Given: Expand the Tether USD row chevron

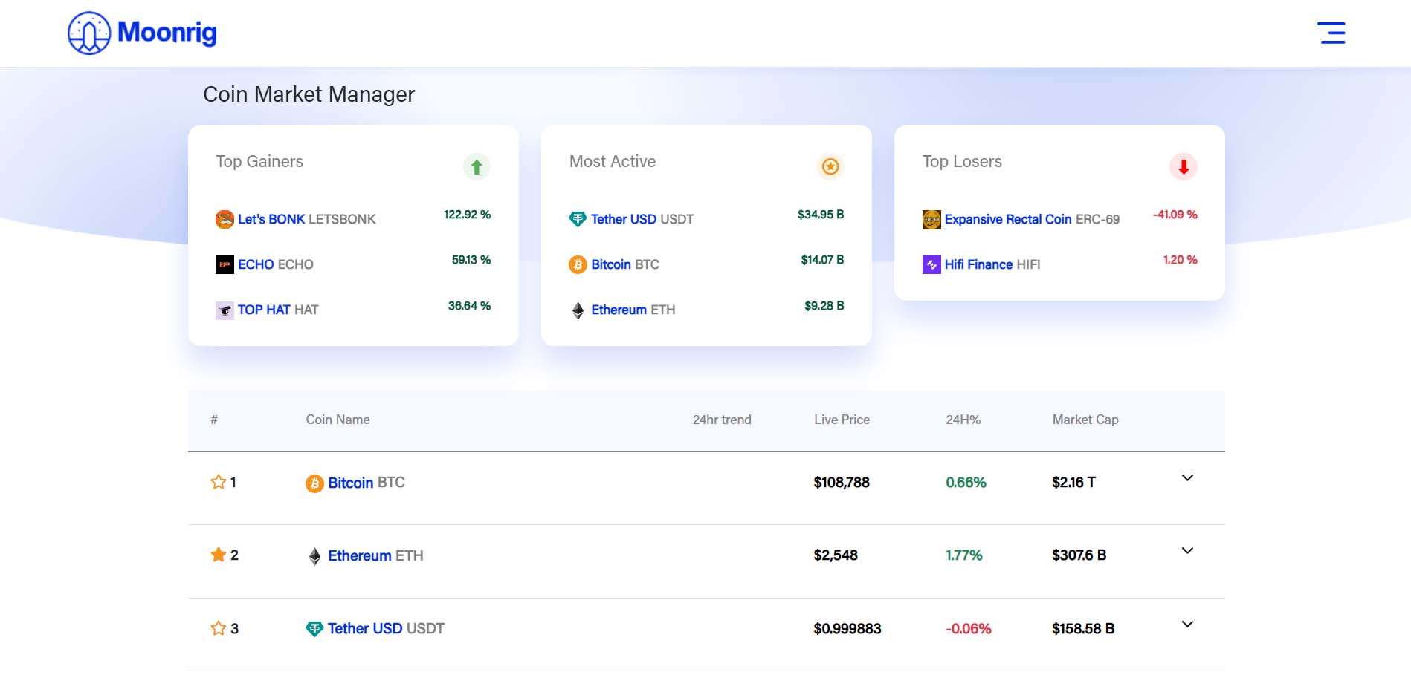Looking at the screenshot, I should tap(1187, 624).
